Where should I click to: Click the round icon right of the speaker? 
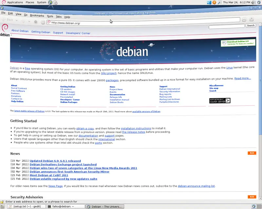(259, 2)
